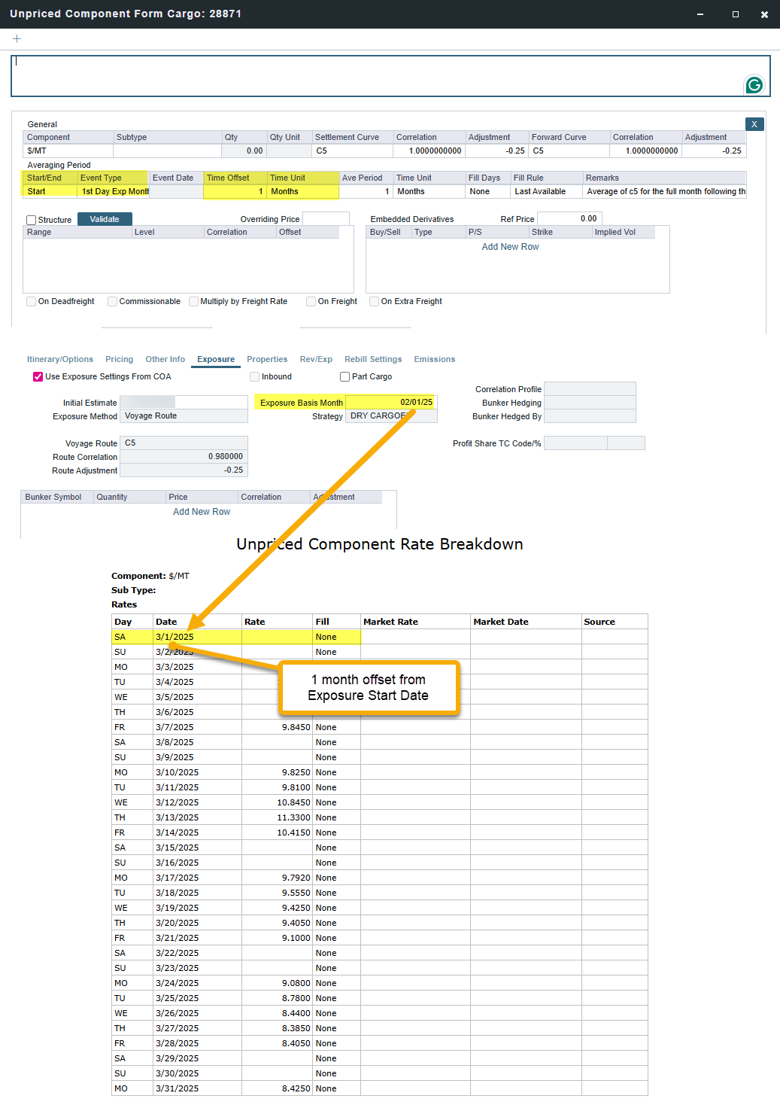Switch to Properties tab
This screenshot has height=1114, width=780.
[267, 359]
